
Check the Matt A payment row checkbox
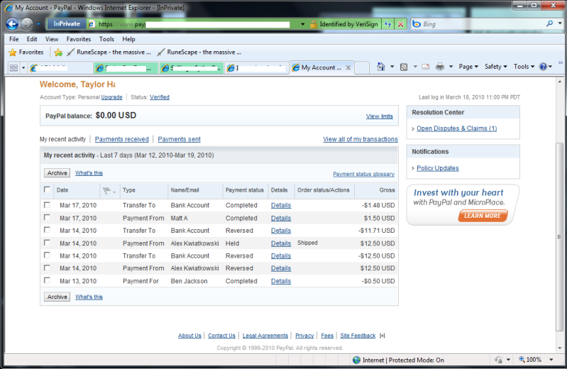coord(47,217)
